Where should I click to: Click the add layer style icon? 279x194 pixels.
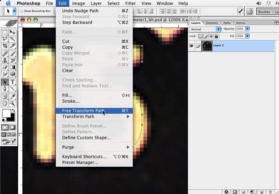(x=227, y=192)
